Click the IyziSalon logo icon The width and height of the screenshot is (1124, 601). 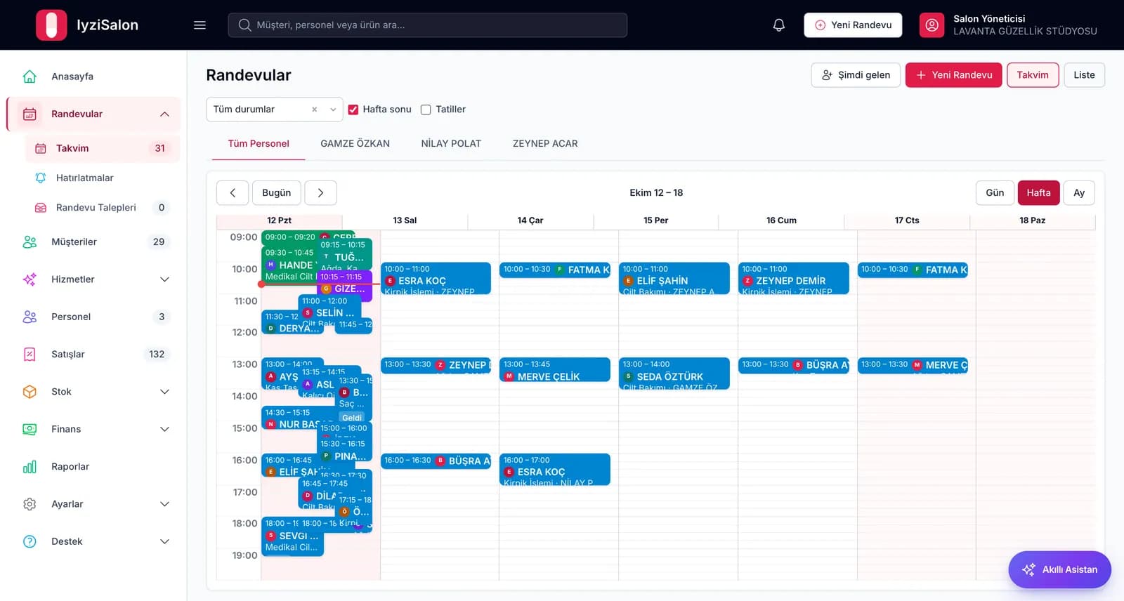pos(51,25)
